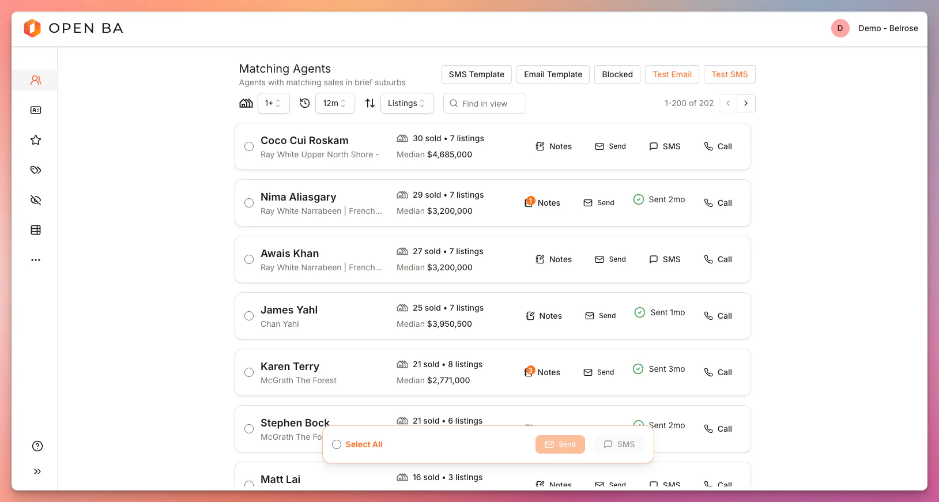939x502 pixels.
Task: Click the Sent 1mo status for James Yahl
Action: coord(660,312)
